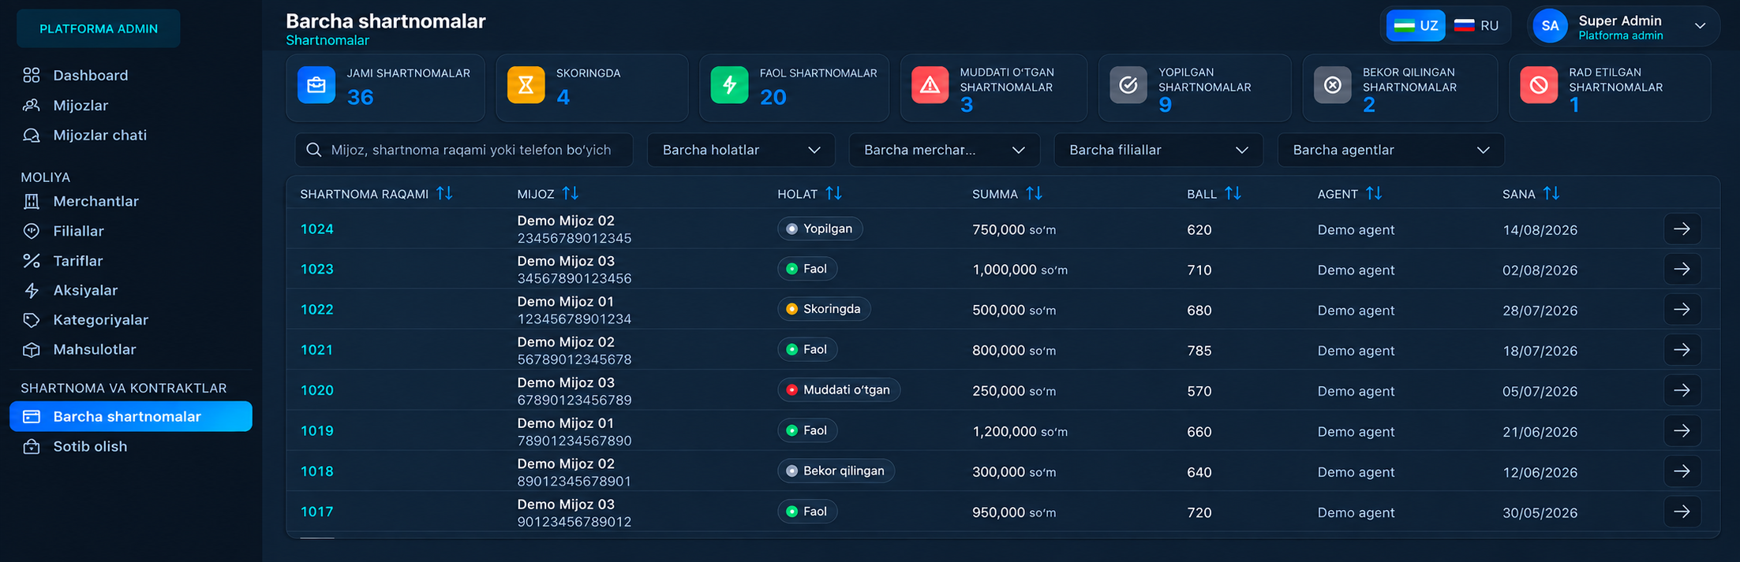The height and width of the screenshot is (562, 1740).
Task: Click arrow button for contract 1017
Action: tap(1682, 512)
